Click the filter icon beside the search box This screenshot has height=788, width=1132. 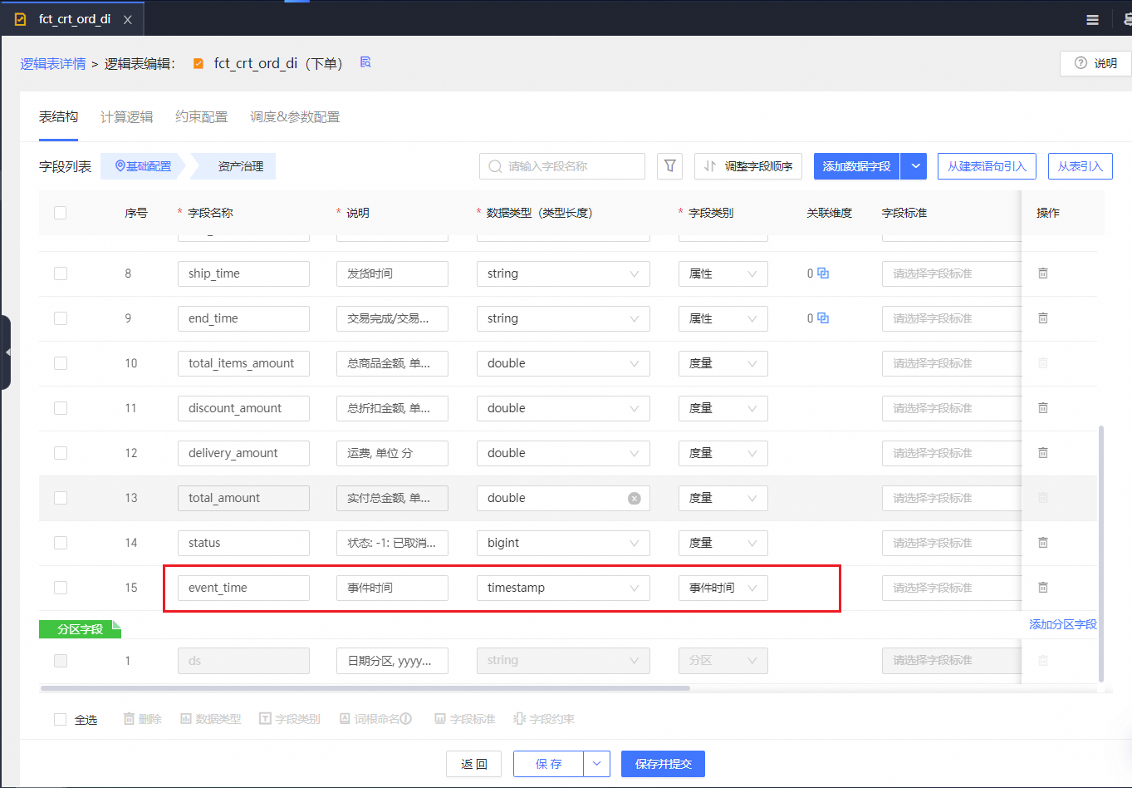coord(669,165)
